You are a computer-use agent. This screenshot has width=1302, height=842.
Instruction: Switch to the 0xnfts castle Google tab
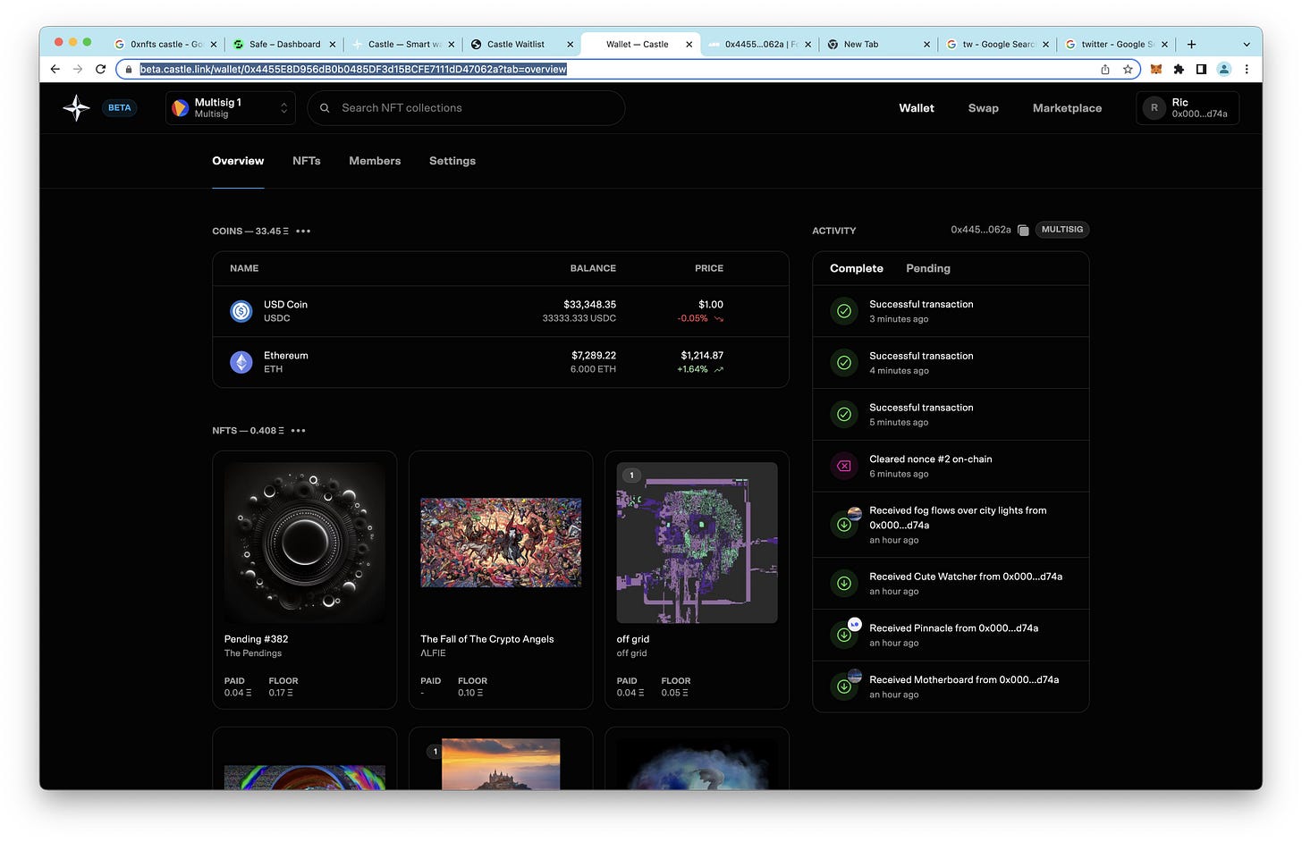point(166,44)
